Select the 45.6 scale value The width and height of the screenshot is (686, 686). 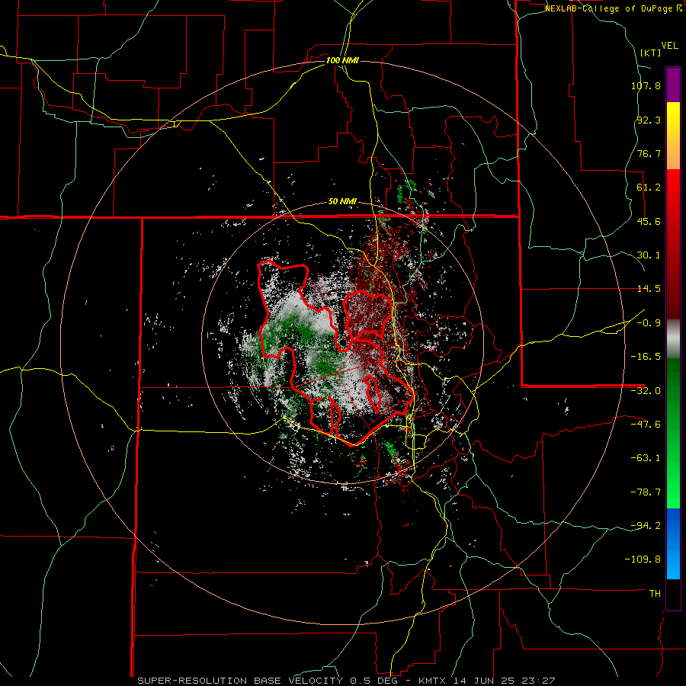[x=649, y=221]
